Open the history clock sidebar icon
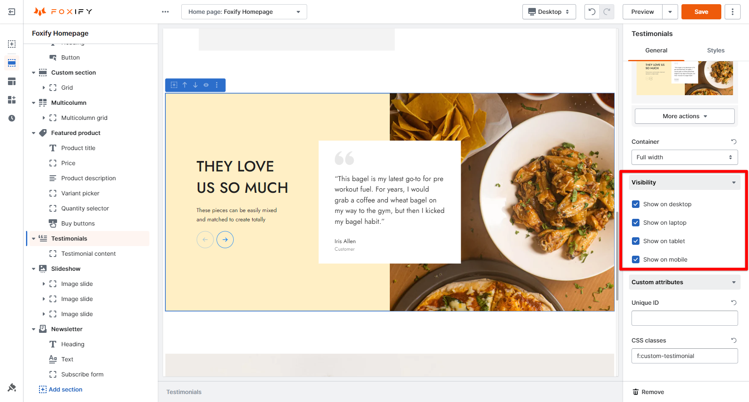Image resolution: width=749 pixels, height=402 pixels. pos(12,118)
